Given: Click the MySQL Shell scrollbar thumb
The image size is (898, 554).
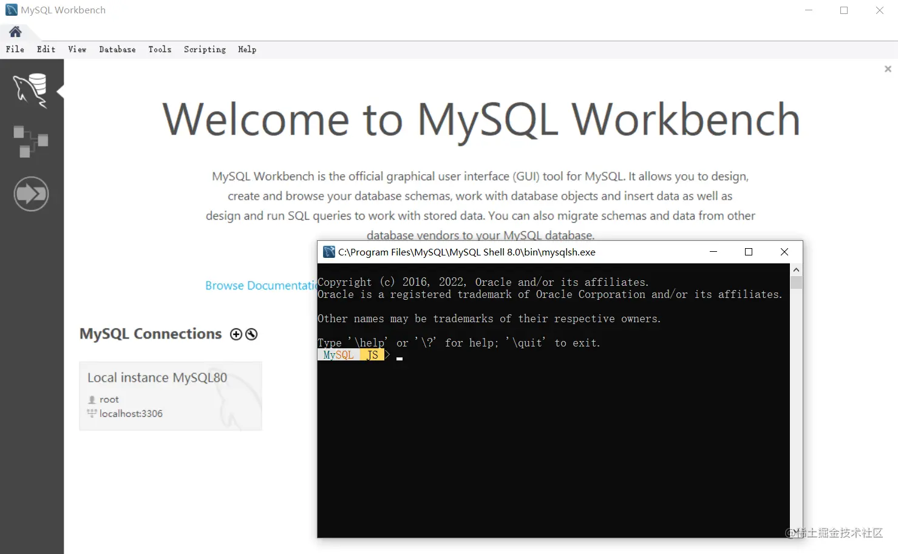Looking at the screenshot, I should click(796, 282).
